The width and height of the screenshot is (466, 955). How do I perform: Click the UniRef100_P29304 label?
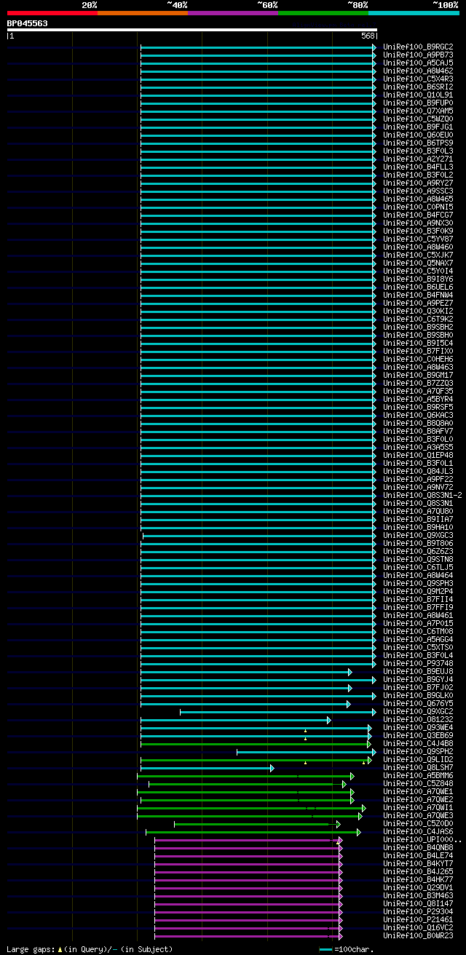[418, 911]
